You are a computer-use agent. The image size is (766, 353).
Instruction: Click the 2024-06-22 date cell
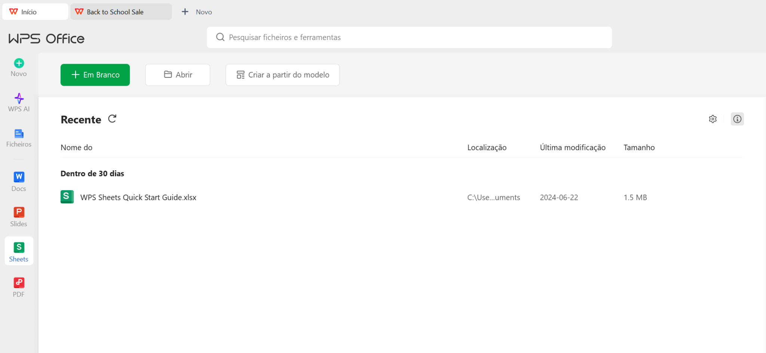559,197
